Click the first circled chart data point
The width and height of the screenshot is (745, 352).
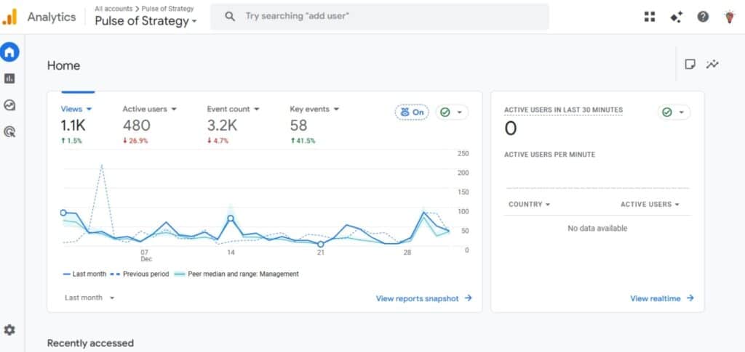(x=63, y=213)
